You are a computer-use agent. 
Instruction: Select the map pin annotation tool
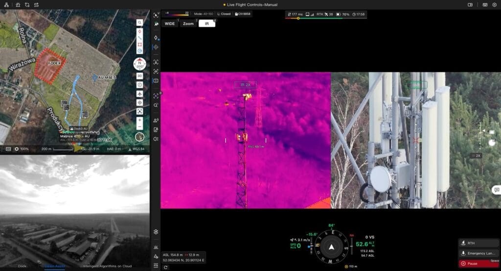pyautogui.click(x=139, y=31)
